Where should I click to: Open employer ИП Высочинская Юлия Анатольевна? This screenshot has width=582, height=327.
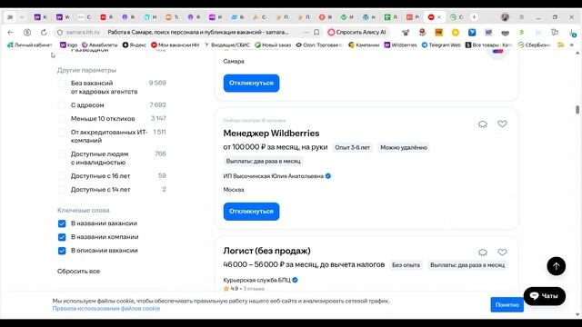tap(273, 176)
